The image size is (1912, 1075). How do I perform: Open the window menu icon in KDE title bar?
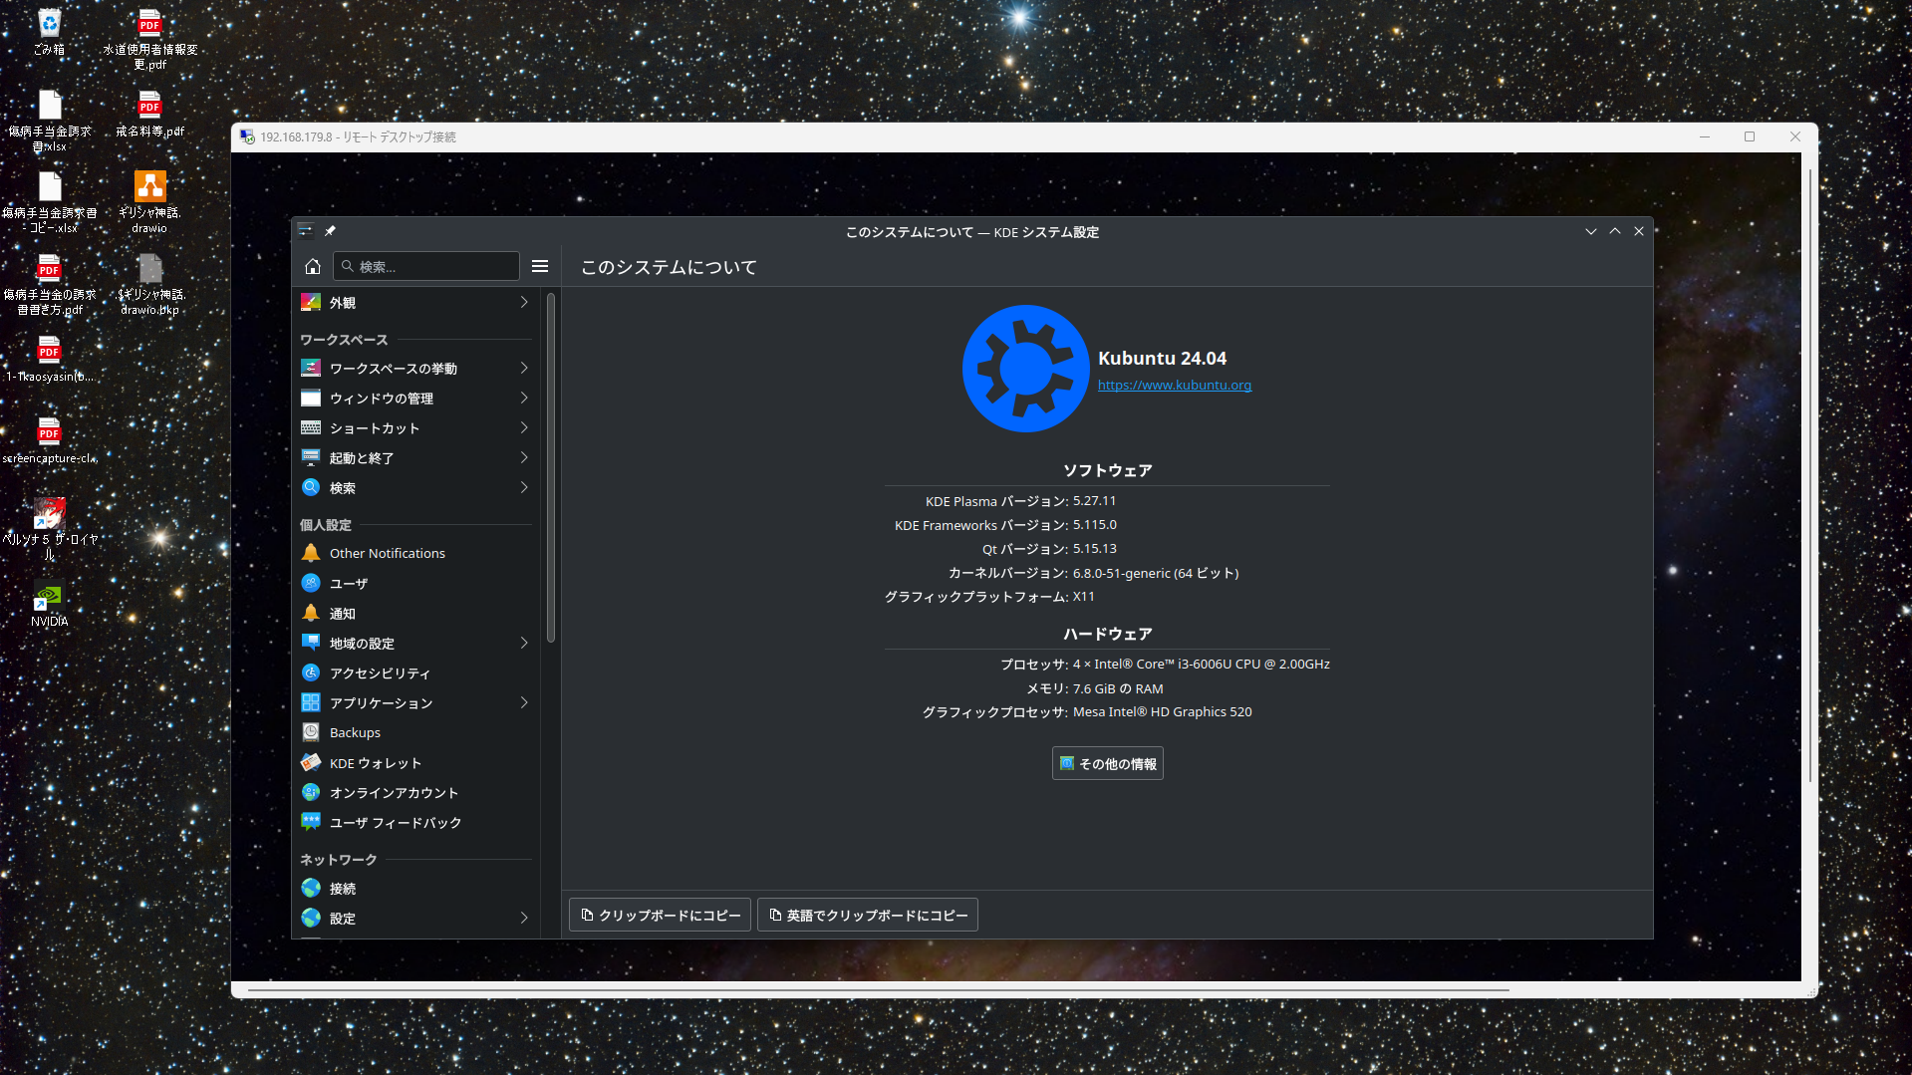click(306, 231)
